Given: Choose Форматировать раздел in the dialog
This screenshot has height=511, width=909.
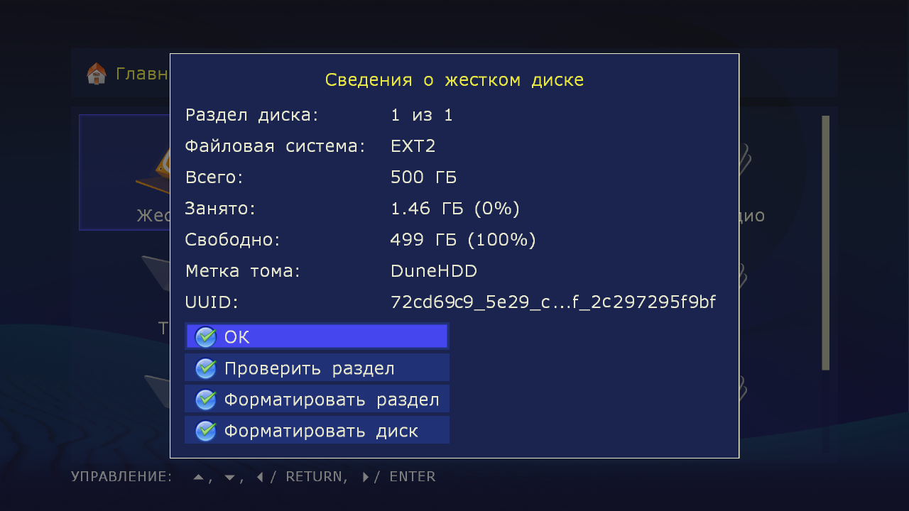Looking at the screenshot, I should tap(317, 400).
